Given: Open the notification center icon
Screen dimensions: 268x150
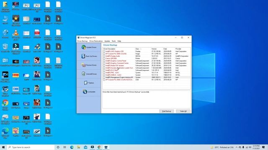Looking at the screenshot, I should (x=263, y=147).
